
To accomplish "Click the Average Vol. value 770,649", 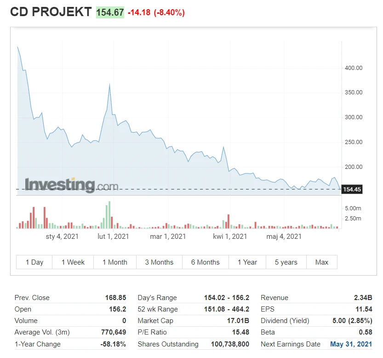I will click(x=114, y=332).
